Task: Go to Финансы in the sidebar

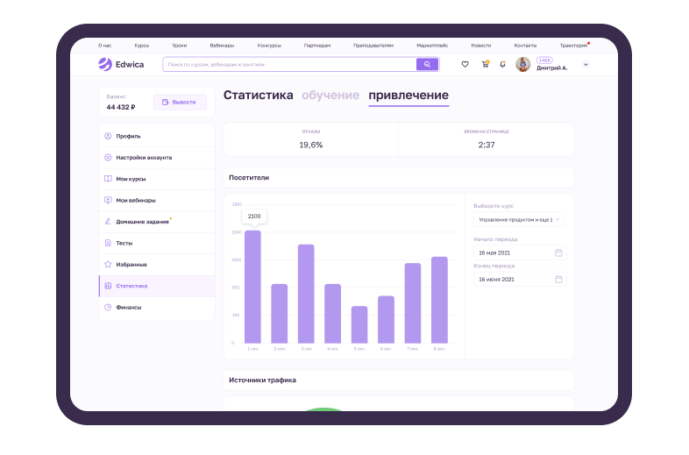Action: tap(129, 307)
